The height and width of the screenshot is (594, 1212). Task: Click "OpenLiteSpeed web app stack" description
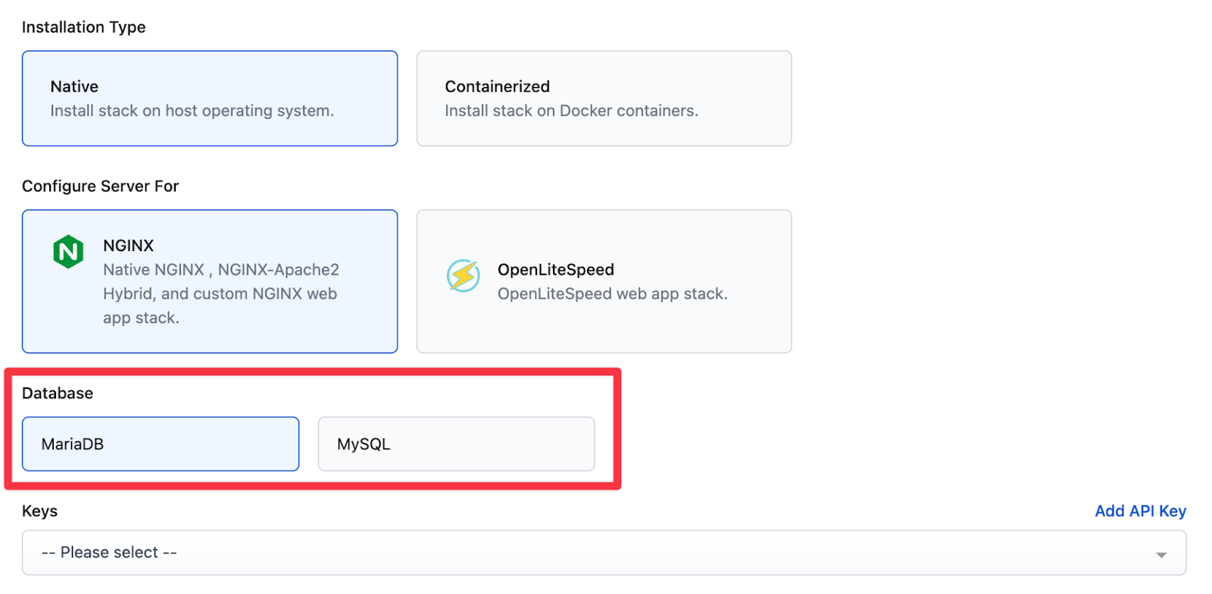click(612, 294)
